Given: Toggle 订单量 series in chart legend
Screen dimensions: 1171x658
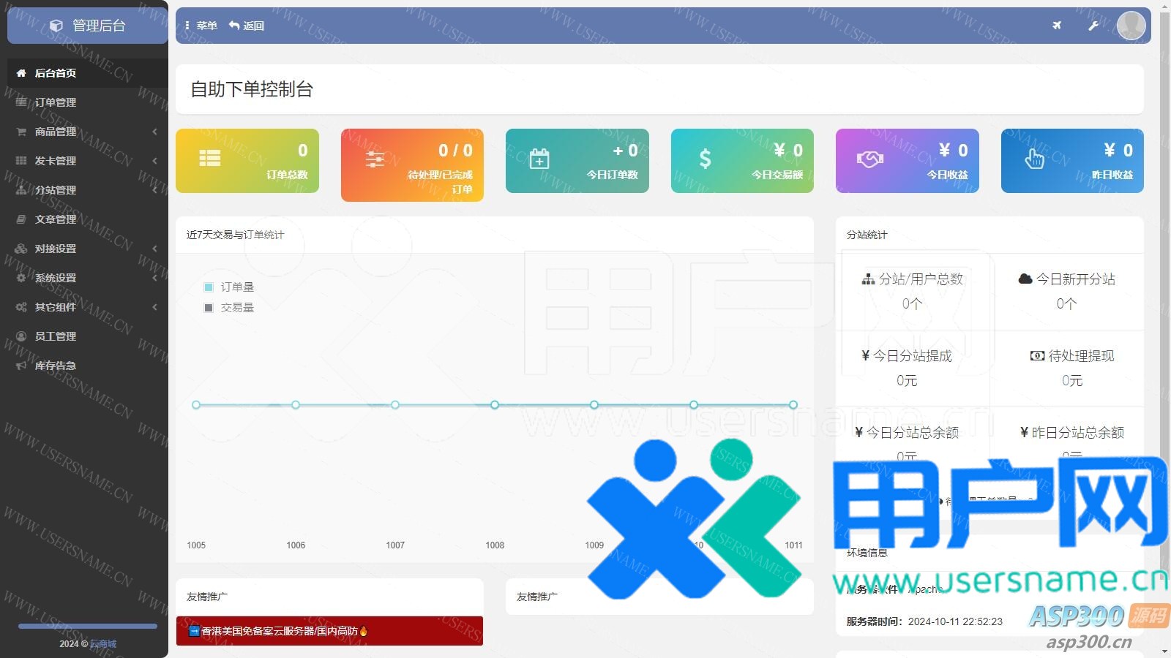Looking at the screenshot, I should click(230, 287).
